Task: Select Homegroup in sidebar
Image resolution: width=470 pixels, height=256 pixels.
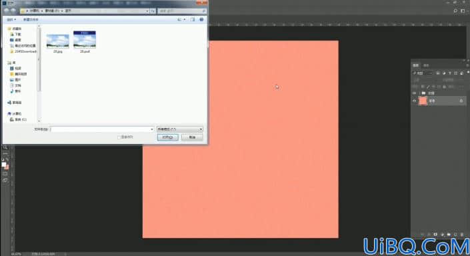Action: point(15,103)
